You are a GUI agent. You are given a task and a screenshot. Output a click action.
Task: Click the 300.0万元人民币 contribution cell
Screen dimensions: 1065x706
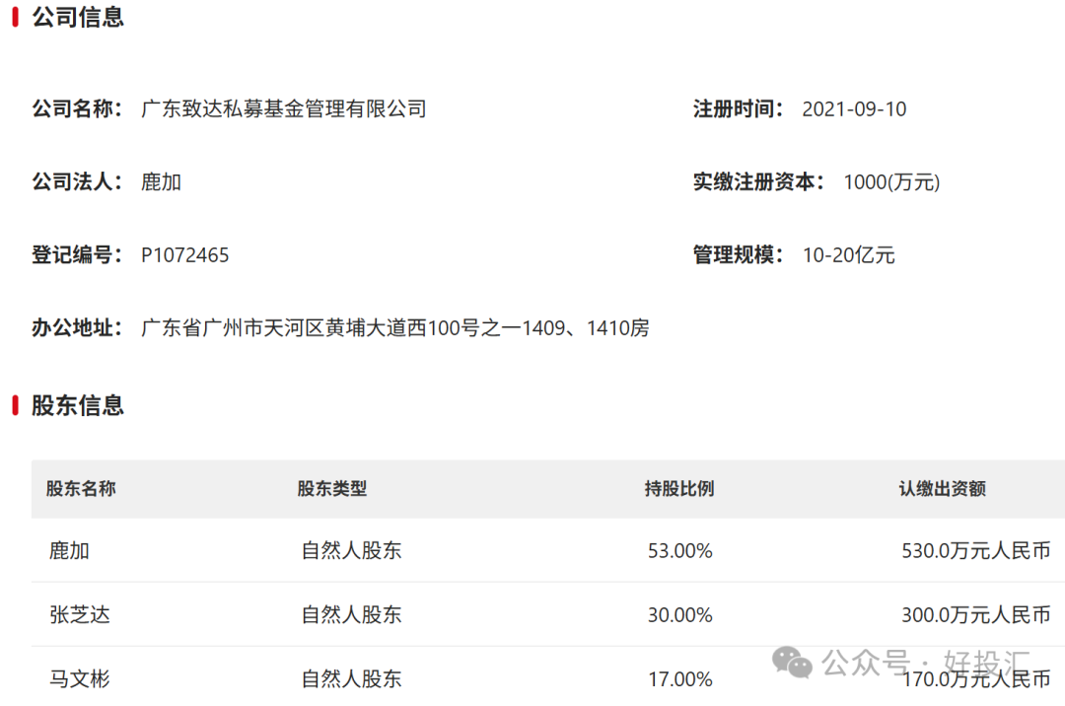[x=975, y=615]
